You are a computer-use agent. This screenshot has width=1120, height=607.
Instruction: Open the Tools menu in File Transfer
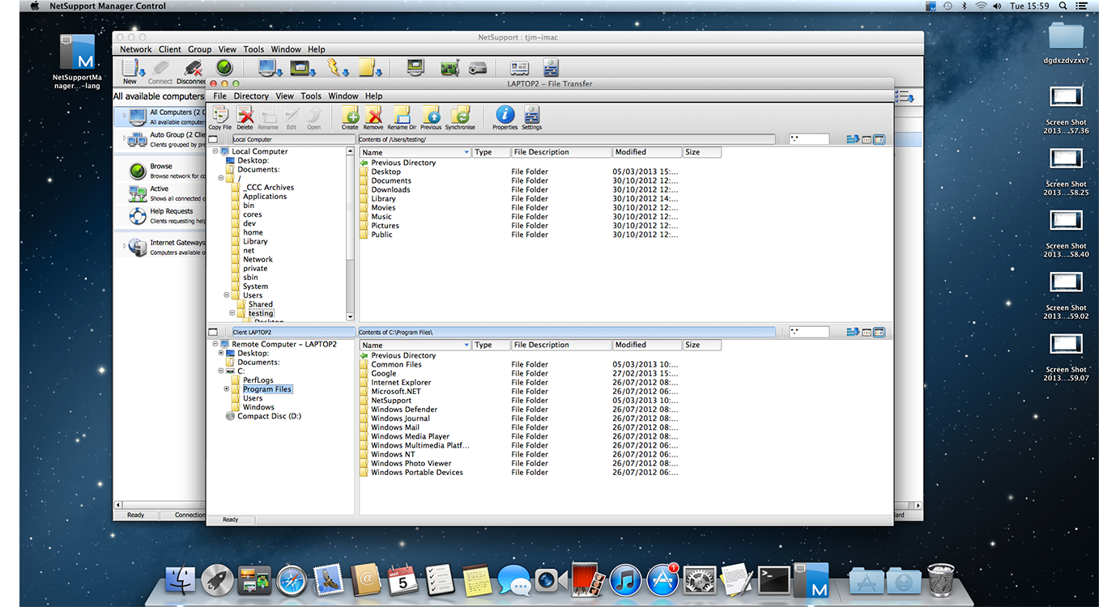(x=311, y=96)
